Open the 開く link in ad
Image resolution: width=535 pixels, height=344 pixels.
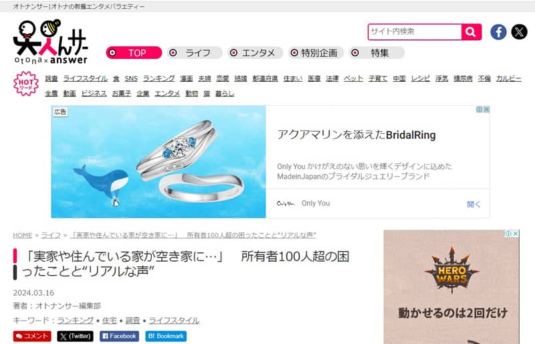click(473, 204)
